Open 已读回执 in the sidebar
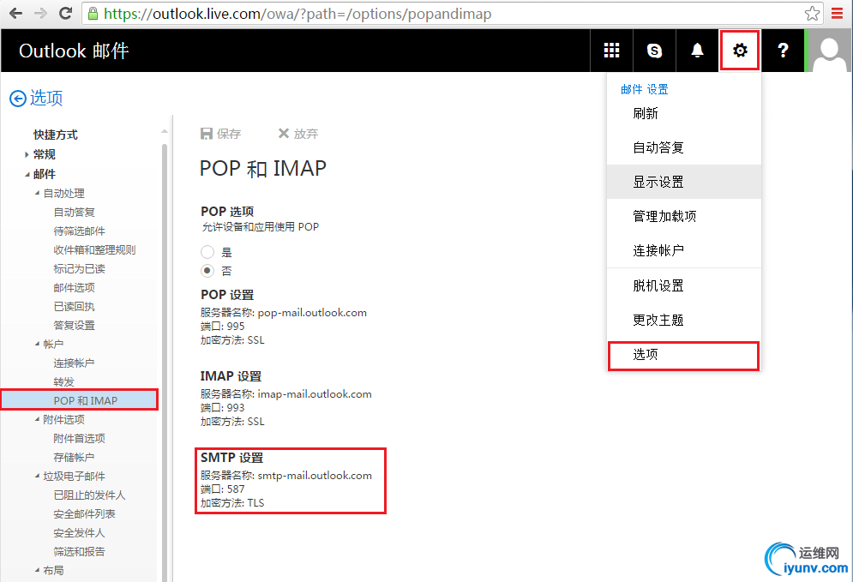This screenshot has width=853, height=582. coord(74,306)
